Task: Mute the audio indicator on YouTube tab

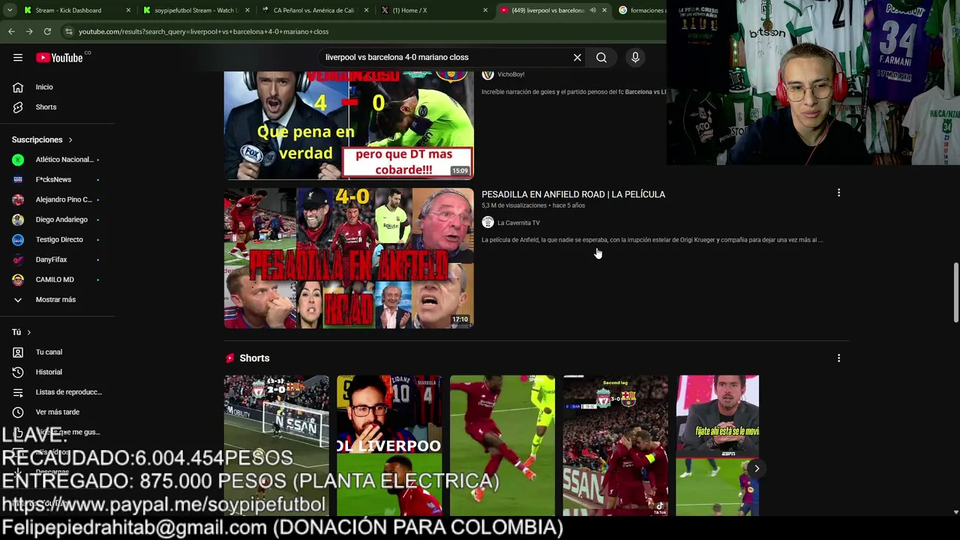Action: click(x=592, y=10)
